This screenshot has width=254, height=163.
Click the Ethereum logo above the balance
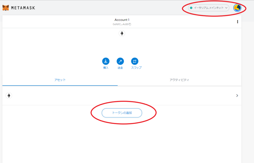(x=122, y=33)
